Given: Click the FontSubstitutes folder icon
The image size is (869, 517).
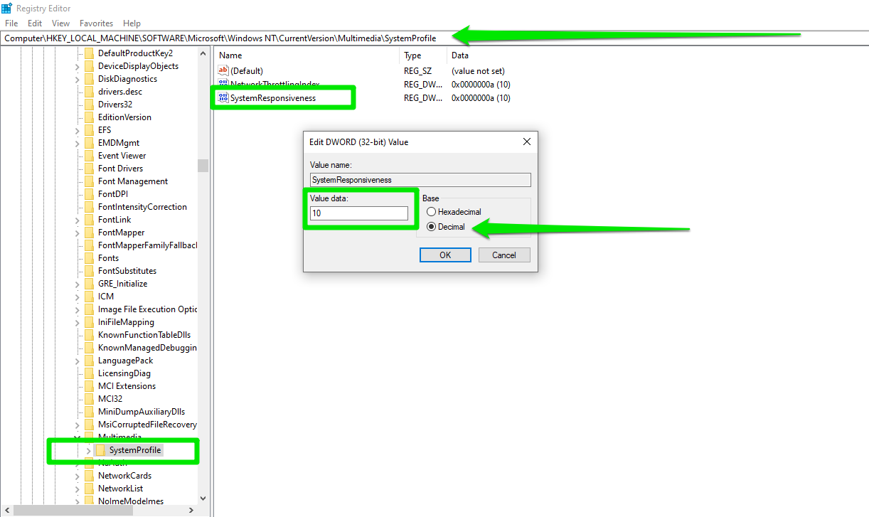Looking at the screenshot, I should [89, 271].
